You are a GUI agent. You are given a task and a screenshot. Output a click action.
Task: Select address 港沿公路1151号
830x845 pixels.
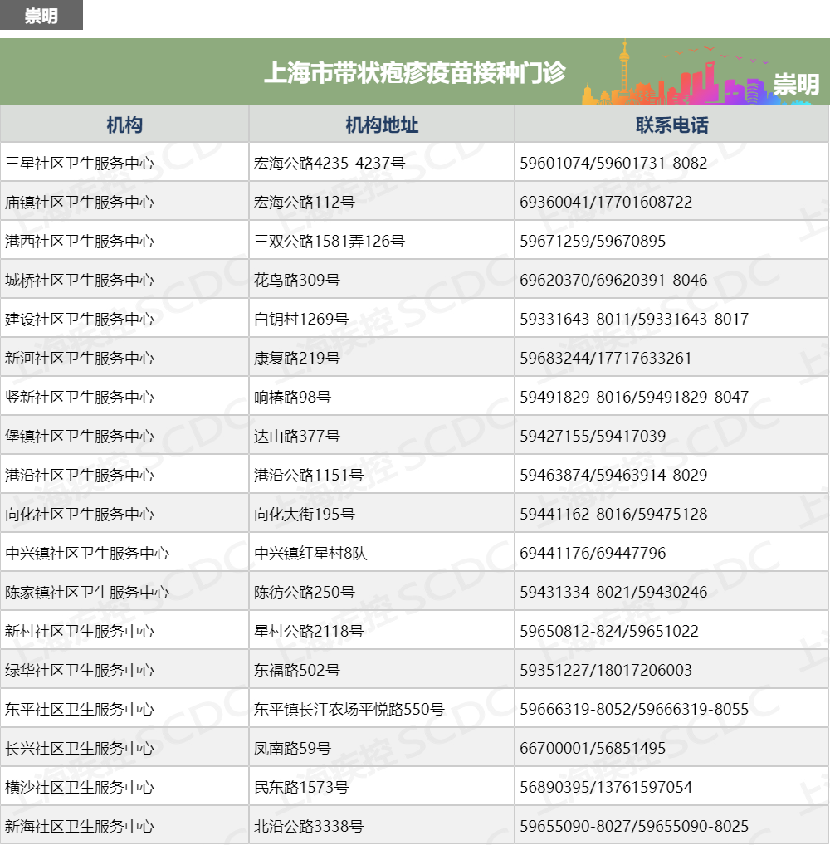click(x=309, y=476)
